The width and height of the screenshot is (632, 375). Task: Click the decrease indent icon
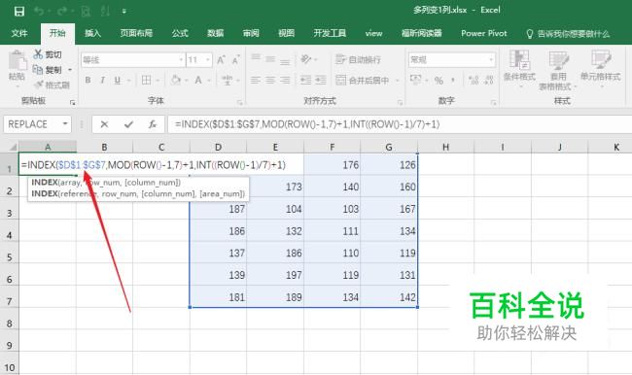coord(306,81)
